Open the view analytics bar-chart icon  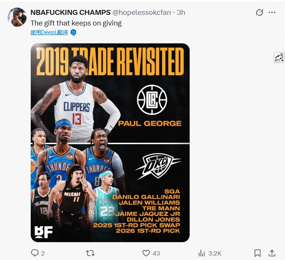pyautogui.click(x=202, y=253)
